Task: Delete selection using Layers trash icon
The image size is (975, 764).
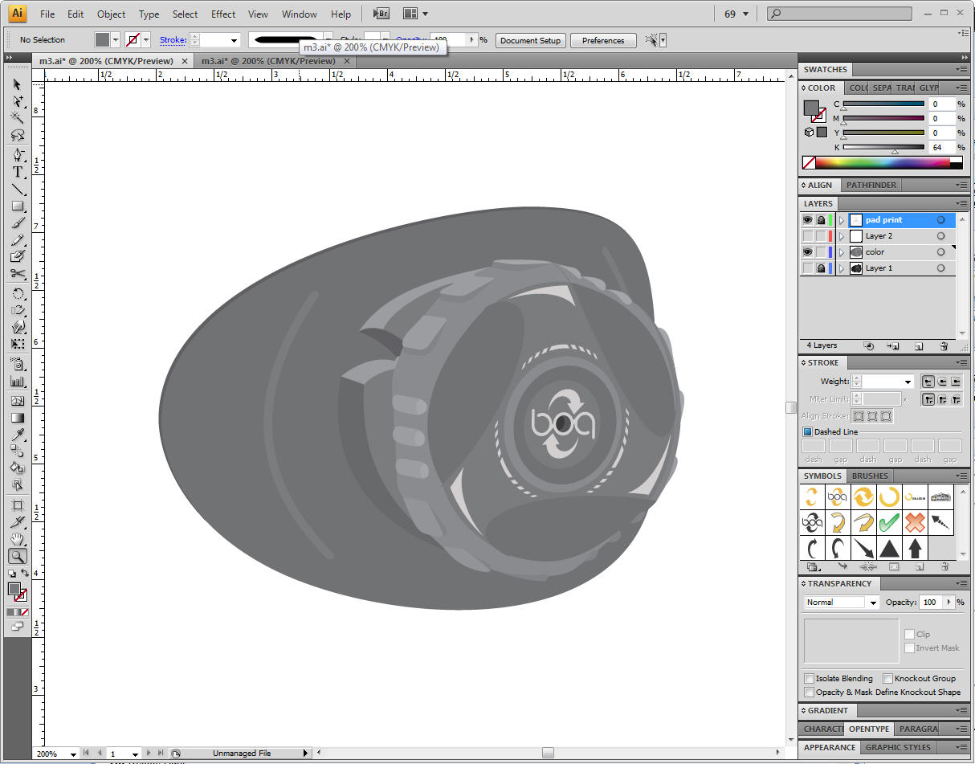Action: point(944,346)
